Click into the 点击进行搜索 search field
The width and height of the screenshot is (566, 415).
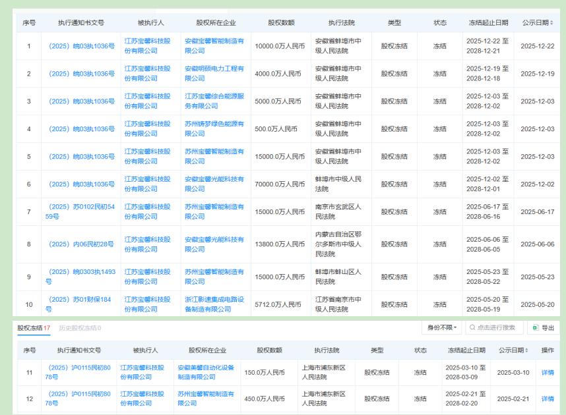click(x=495, y=328)
